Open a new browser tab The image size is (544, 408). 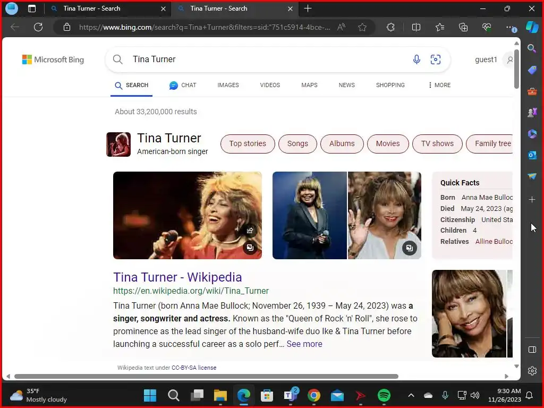coord(308,8)
